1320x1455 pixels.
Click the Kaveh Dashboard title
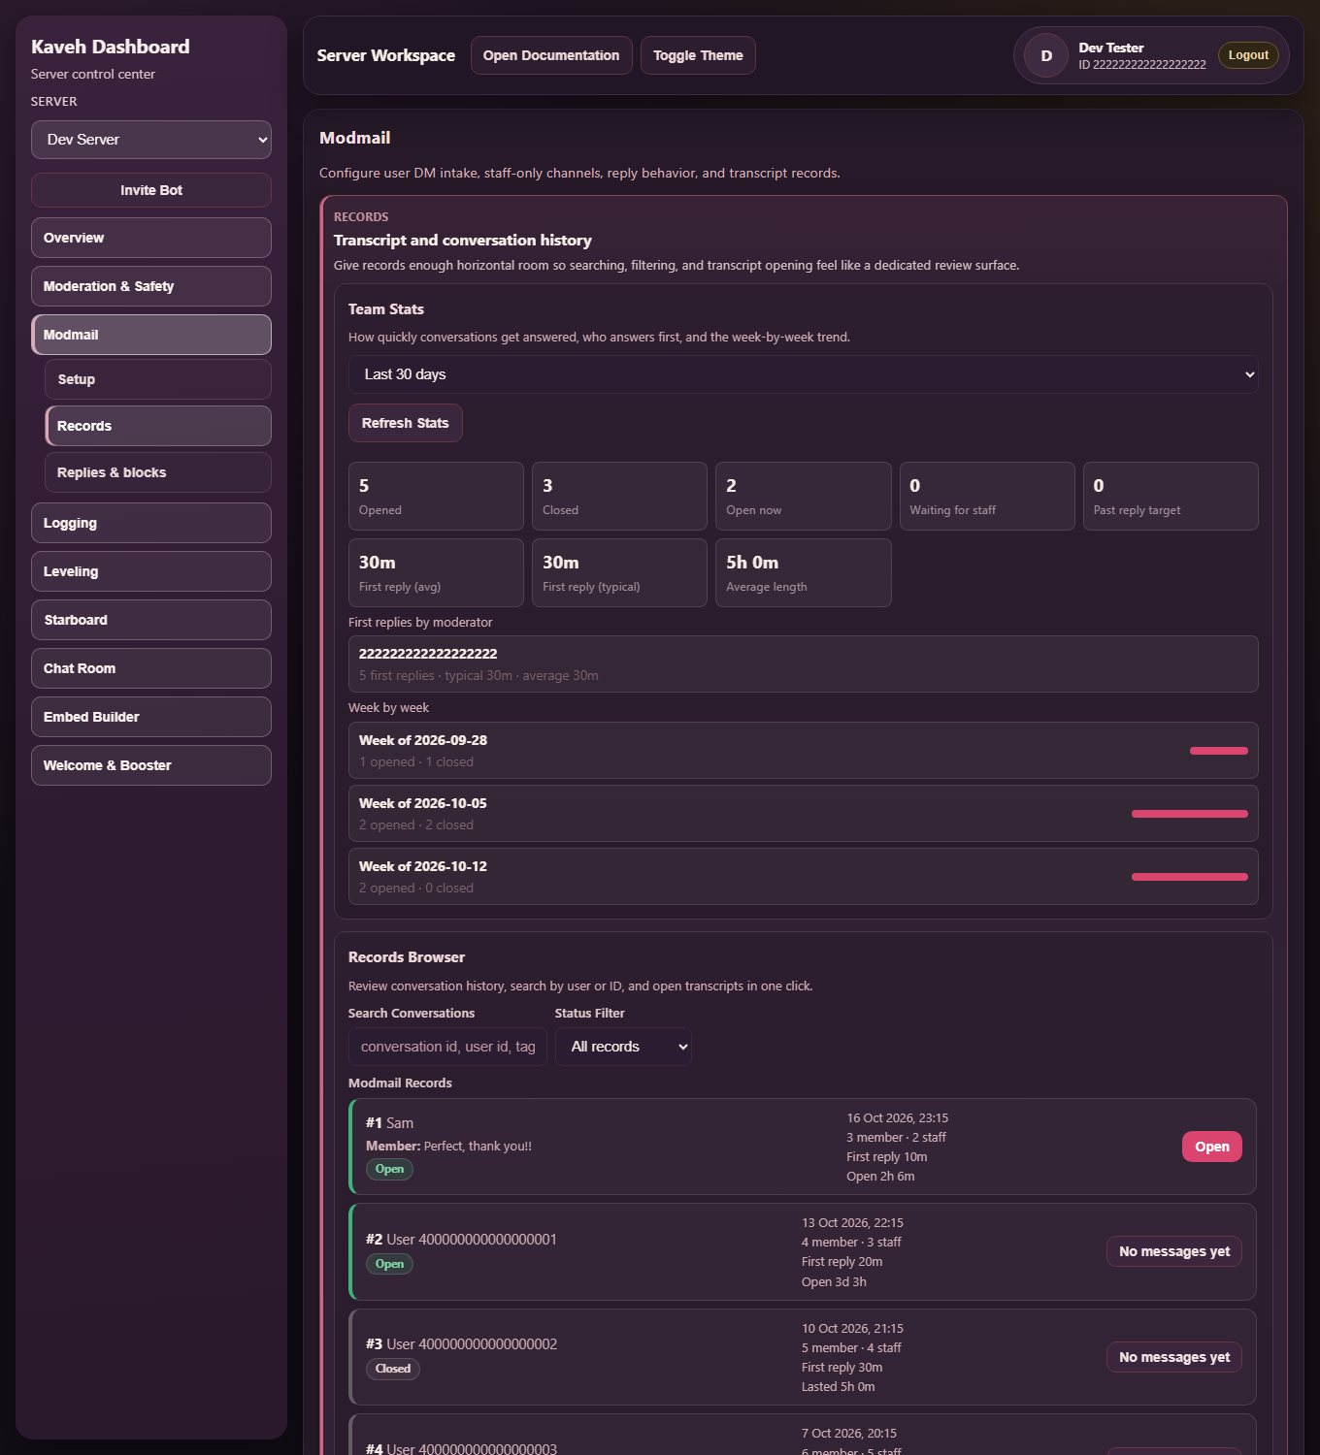tap(111, 47)
